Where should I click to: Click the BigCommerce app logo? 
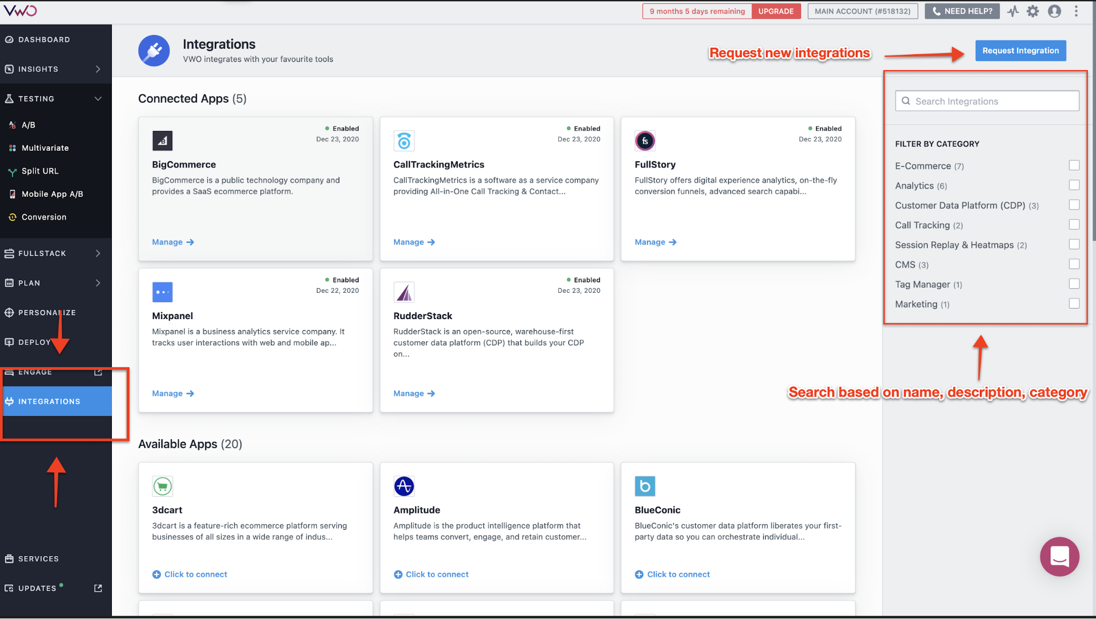(162, 141)
